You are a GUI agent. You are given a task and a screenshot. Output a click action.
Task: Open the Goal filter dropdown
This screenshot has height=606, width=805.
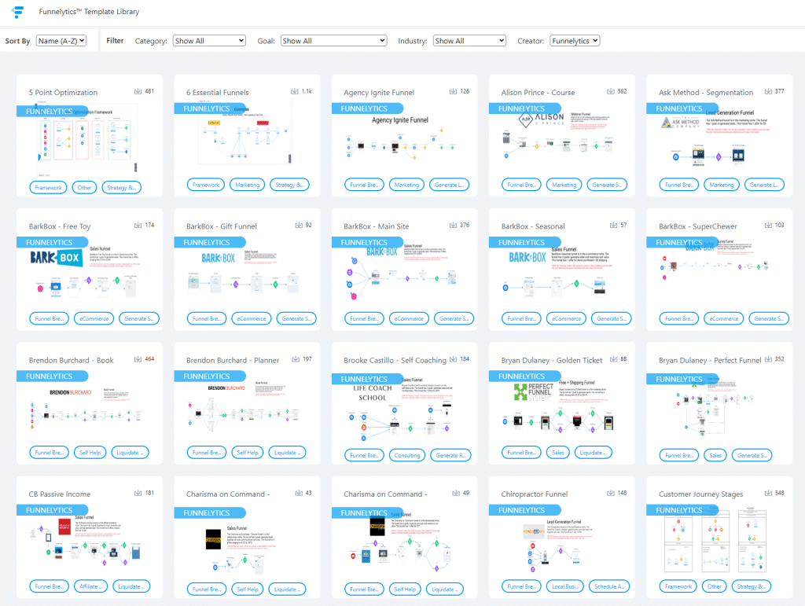tap(333, 41)
